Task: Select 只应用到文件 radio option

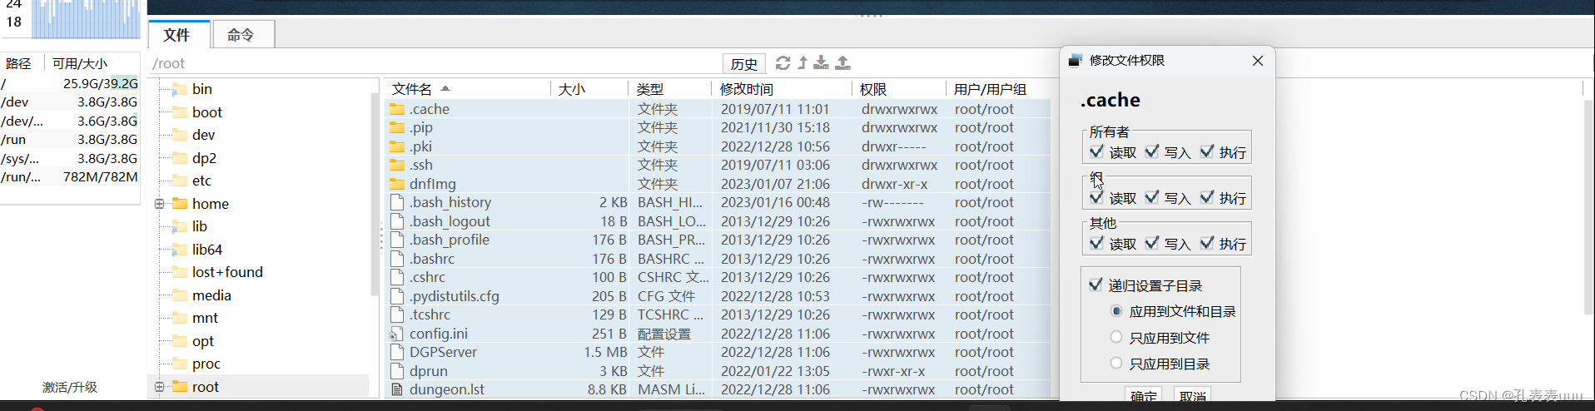Action: point(1116,337)
